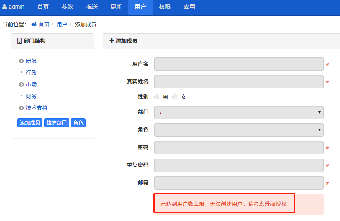This screenshot has width=340, height=221.
Task: Click the admin user icon
Action: click(5, 7)
